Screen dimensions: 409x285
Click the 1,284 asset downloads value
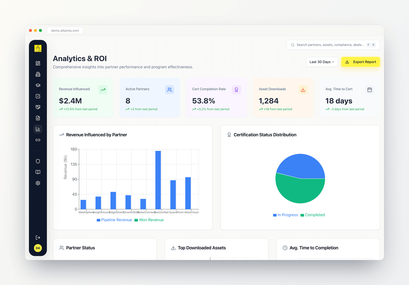pos(269,101)
